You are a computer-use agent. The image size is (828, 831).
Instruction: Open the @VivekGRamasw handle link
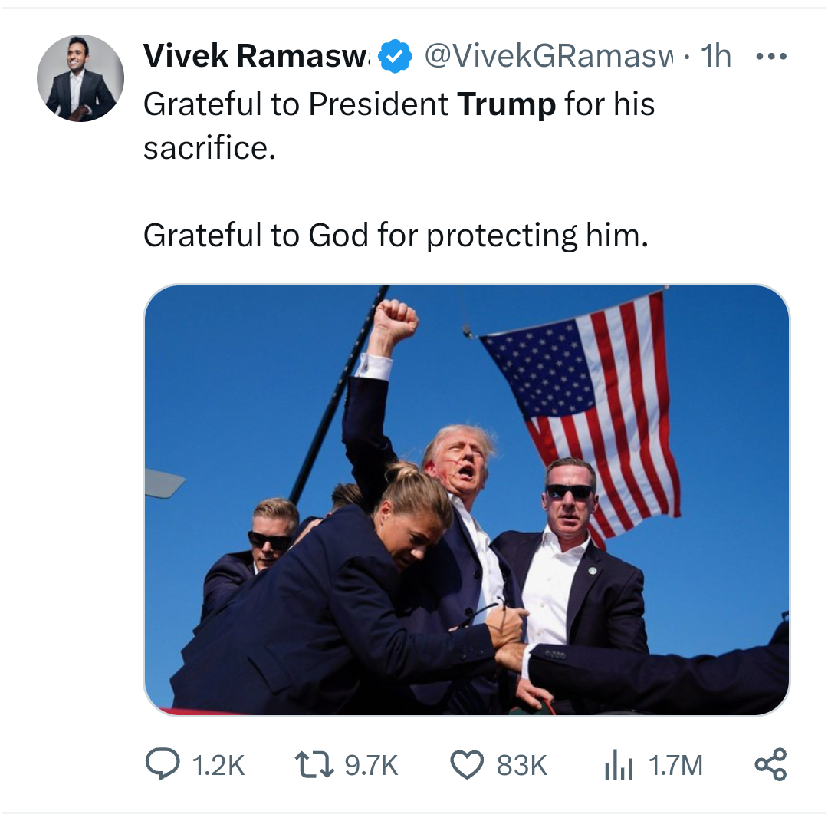point(549,56)
